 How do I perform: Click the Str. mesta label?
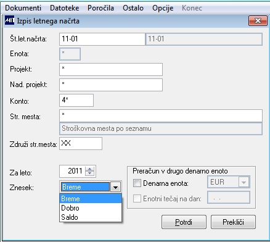tap(25, 117)
